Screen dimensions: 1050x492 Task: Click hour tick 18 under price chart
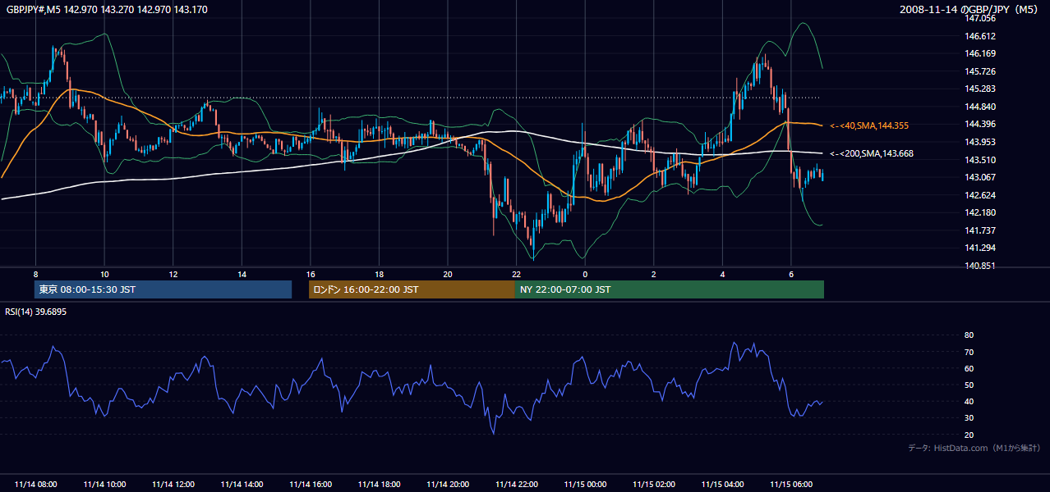coord(379,274)
